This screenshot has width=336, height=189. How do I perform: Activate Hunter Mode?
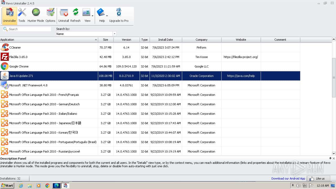pos(36,15)
